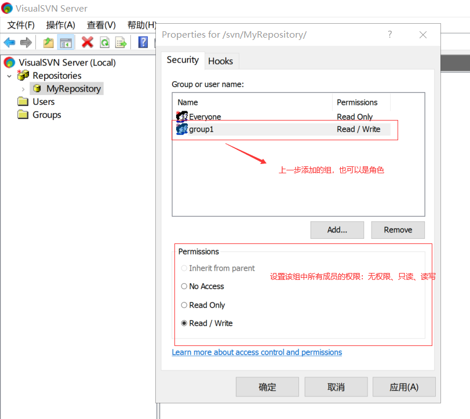Screen dimensions: 470x419
Task: Choose the Read Only radio button
Action: click(184, 305)
